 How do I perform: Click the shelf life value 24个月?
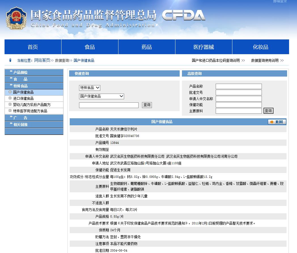(x=115, y=230)
